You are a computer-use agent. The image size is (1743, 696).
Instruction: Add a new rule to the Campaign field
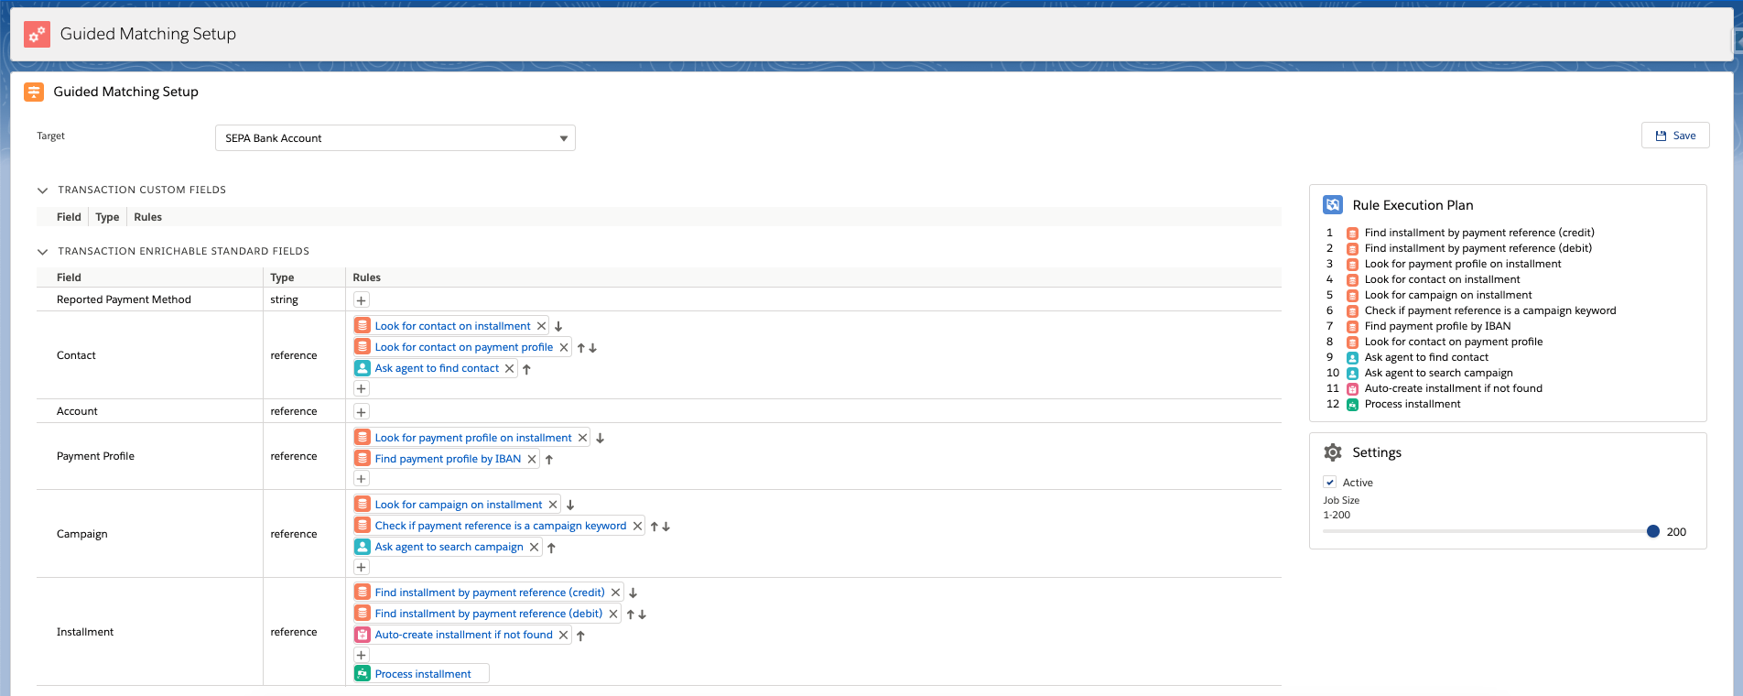pos(361,568)
